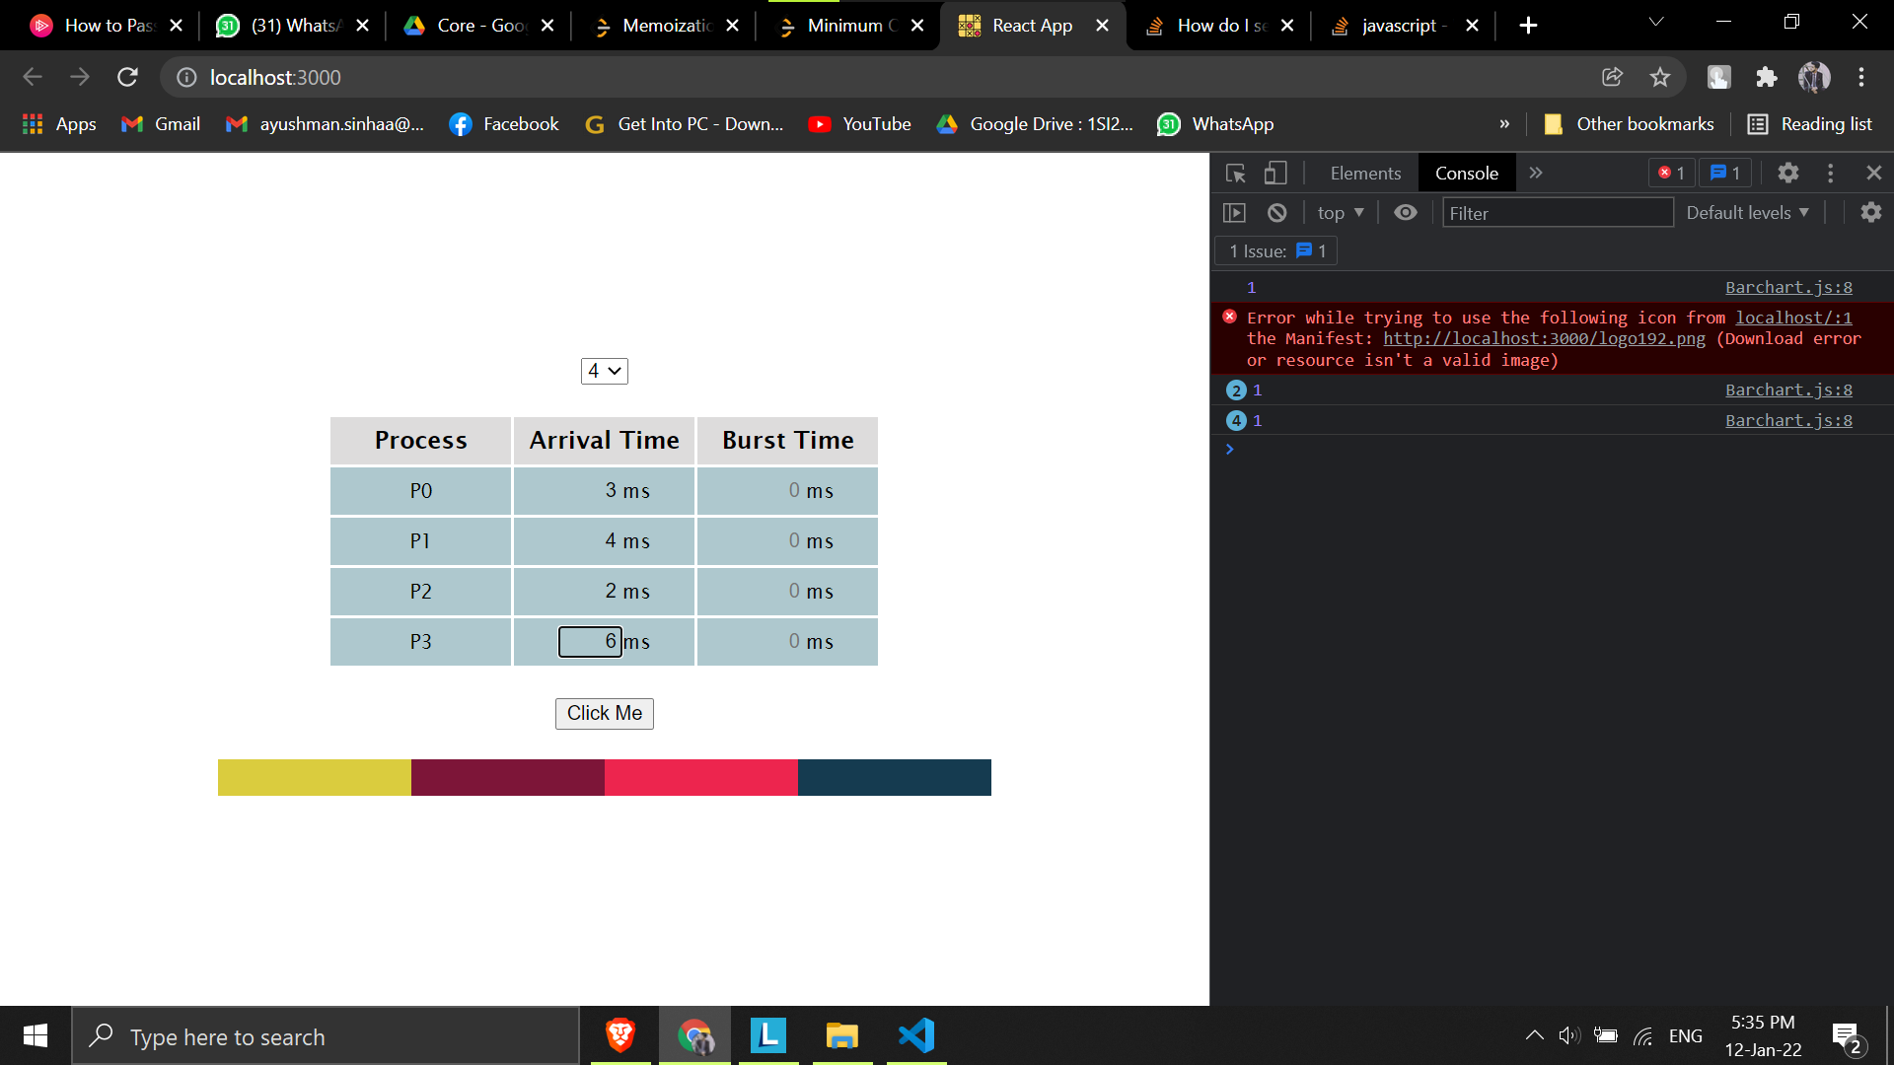
Task: Reload the page
Action: (127, 77)
